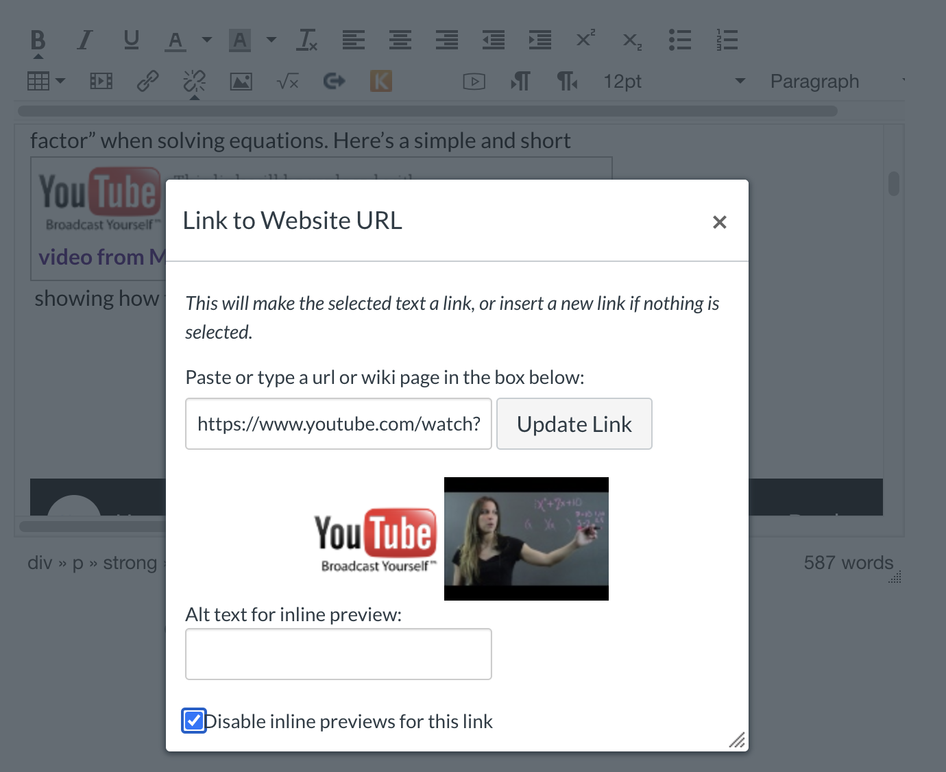
Task: Close the Link to Website URL dialog
Action: (x=719, y=222)
